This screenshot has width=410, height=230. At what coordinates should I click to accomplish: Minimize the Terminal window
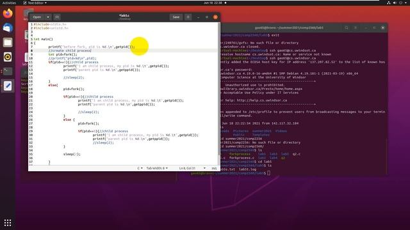click(366, 27)
